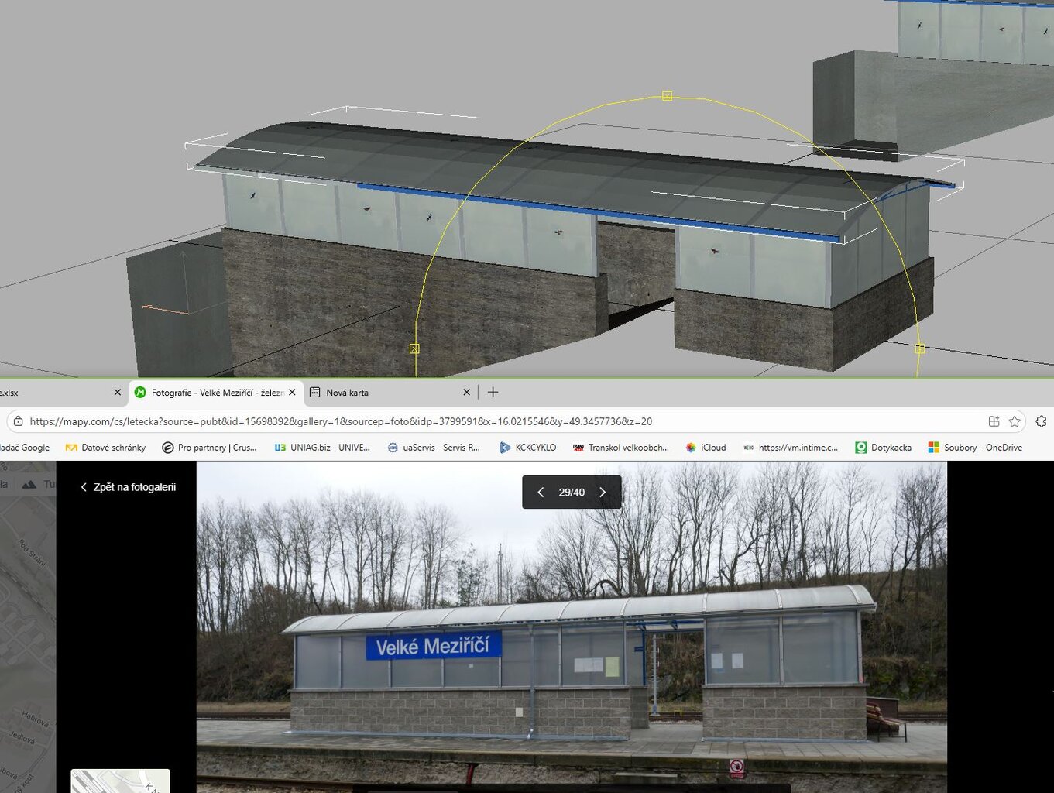Close the Fotografie - Velké Meziříčí tab
Screen dimensions: 1054x793
292,393
